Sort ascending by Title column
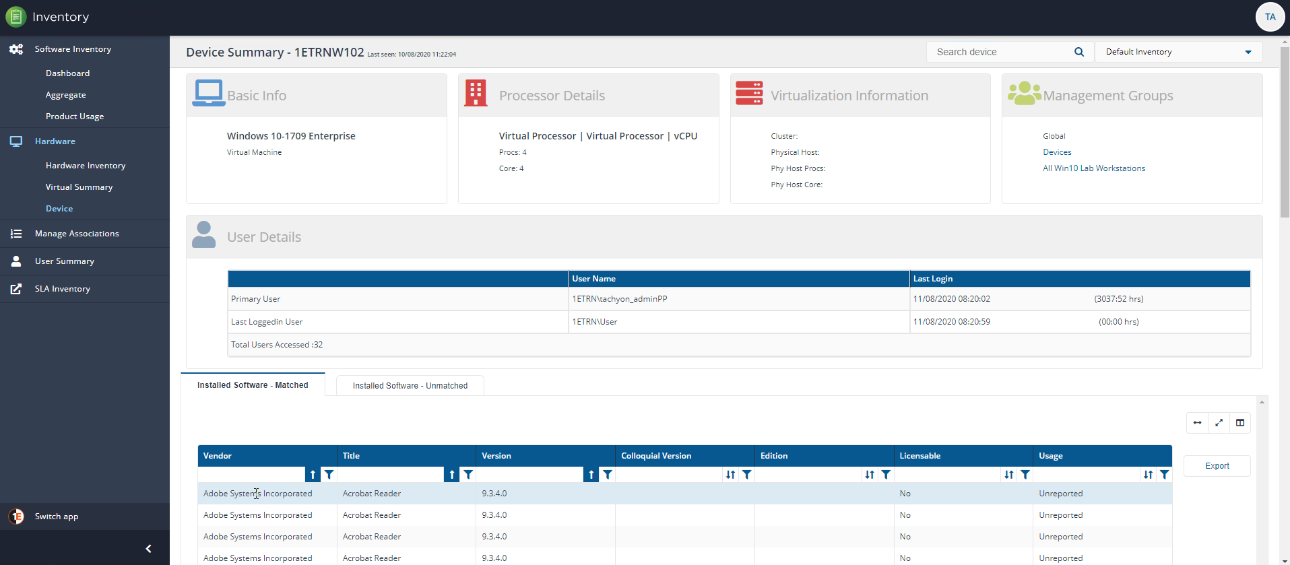 (x=452, y=475)
